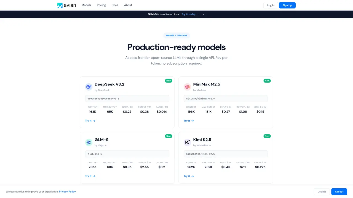Viewport: 353px width, 198px height.
Task: Open the Privacy Policy link
Action: pyautogui.click(x=67, y=192)
